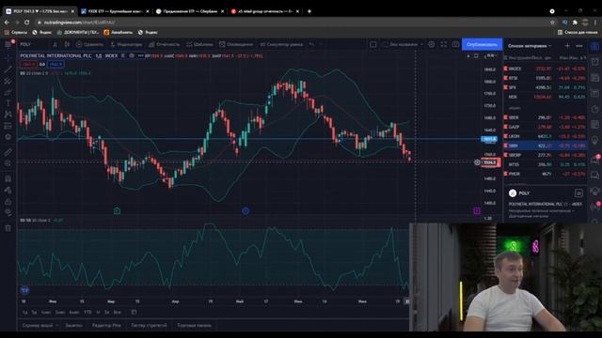Screen dimensions: 602x338
Task: Open the time interval selector in top toolbar
Action: (x=55, y=44)
